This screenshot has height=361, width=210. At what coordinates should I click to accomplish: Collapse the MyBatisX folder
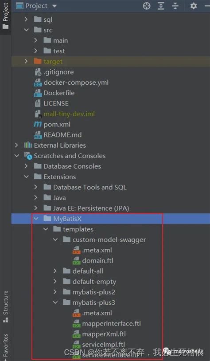[x=36, y=219]
